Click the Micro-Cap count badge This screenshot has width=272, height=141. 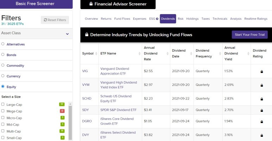62,117
